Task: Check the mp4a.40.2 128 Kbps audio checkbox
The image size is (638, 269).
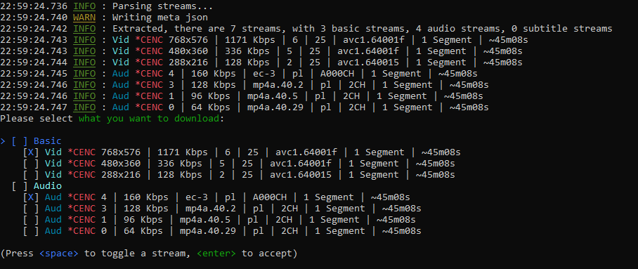Action: (x=31, y=209)
